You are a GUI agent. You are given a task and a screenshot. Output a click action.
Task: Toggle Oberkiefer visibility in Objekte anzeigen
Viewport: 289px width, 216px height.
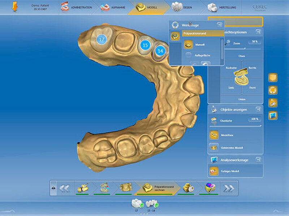[x=213, y=121]
